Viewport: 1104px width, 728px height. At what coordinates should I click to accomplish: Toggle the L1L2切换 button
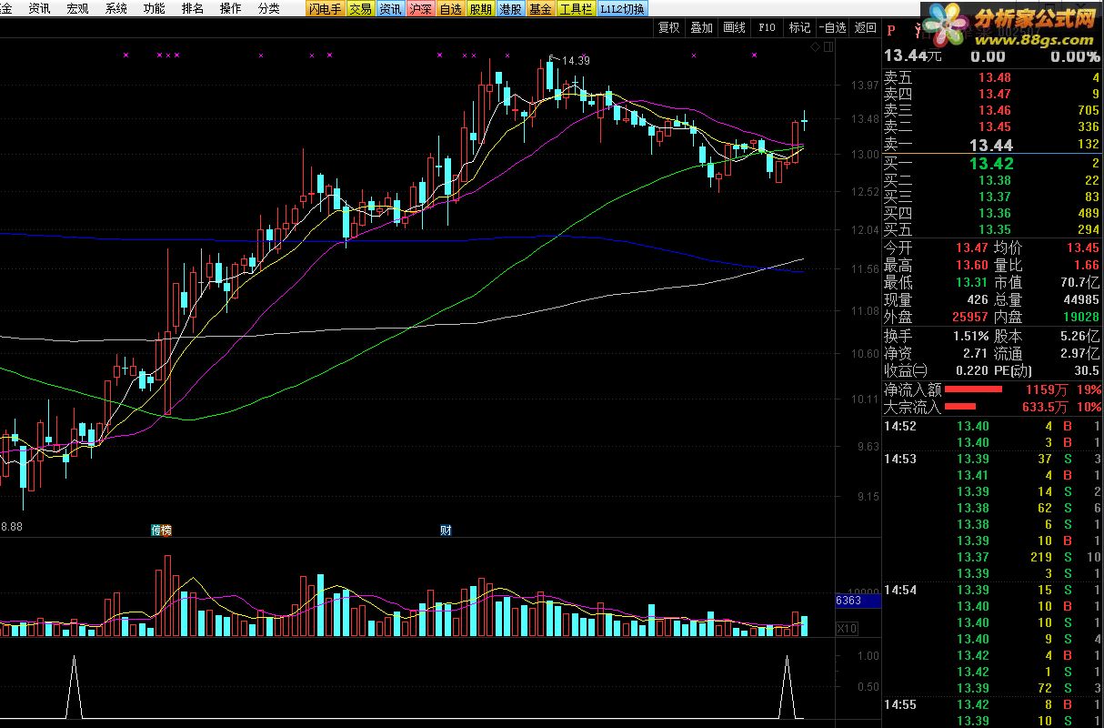[623, 9]
